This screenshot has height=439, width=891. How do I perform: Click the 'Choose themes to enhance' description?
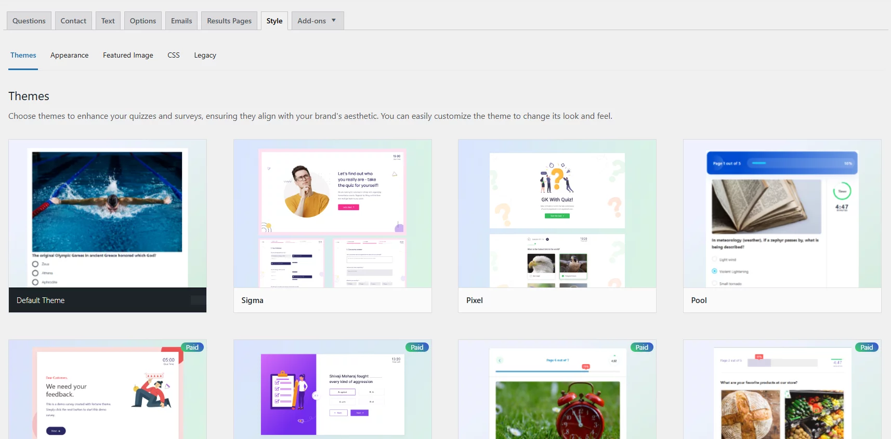(x=310, y=116)
